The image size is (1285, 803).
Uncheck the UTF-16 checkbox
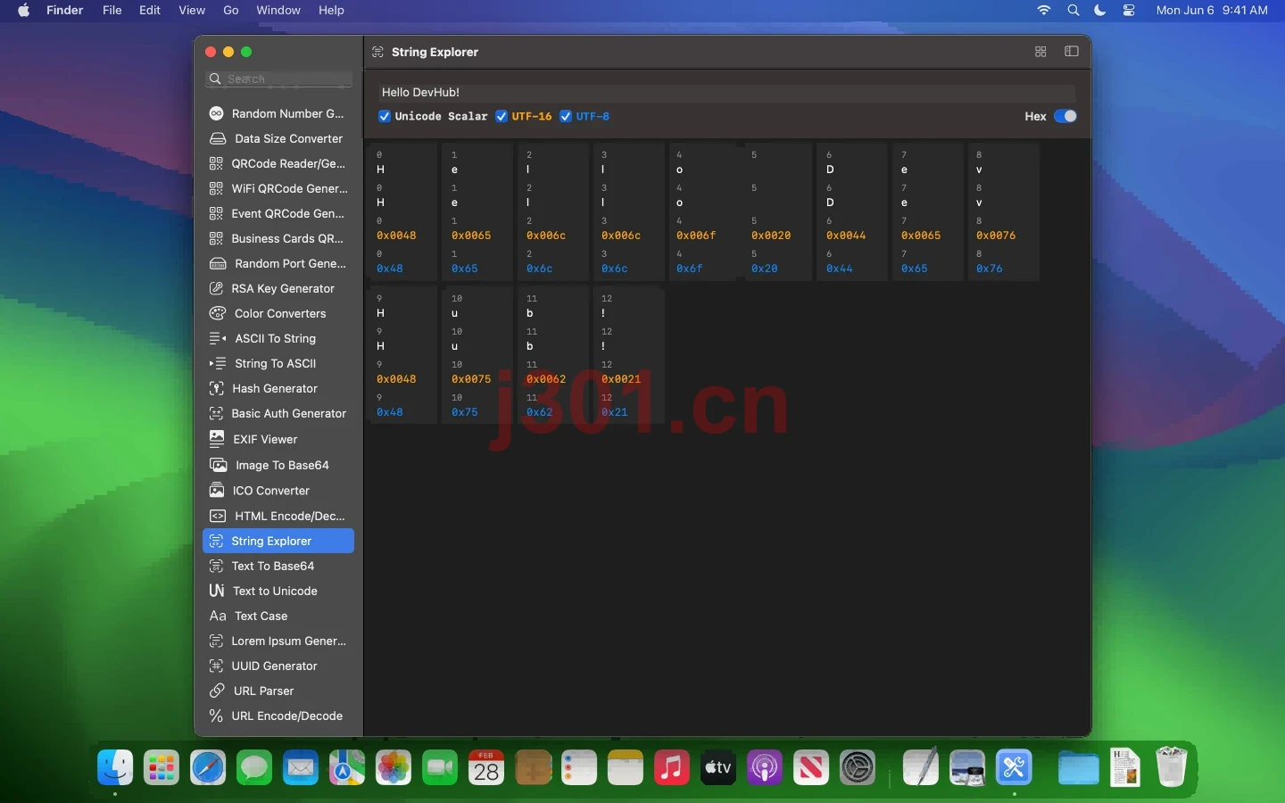coord(502,116)
